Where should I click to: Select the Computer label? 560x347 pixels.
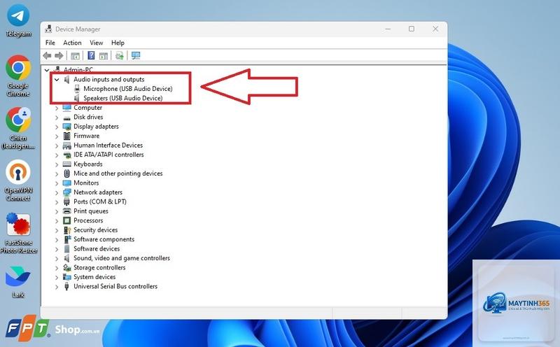(x=88, y=108)
